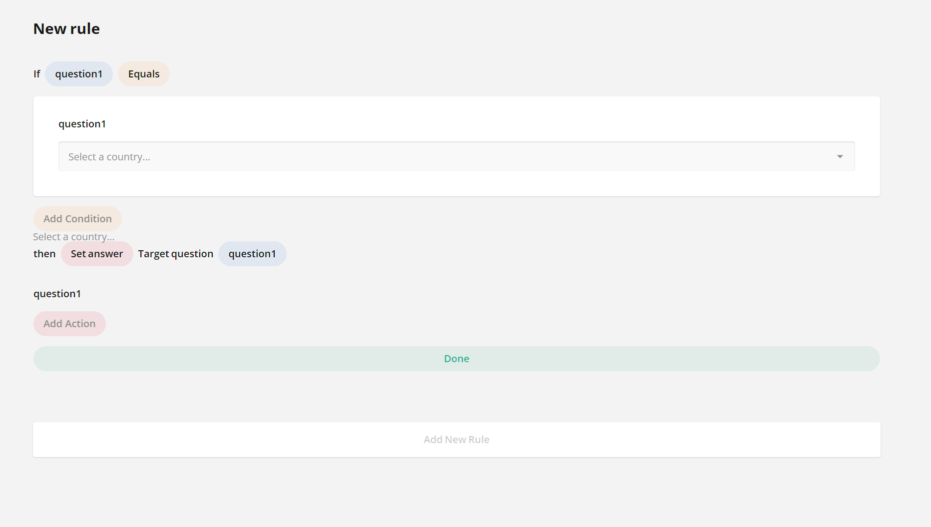931x527 pixels.
Task: Click the question1 label below Target question
Action: pyautogui.click(x=57, y=293)
